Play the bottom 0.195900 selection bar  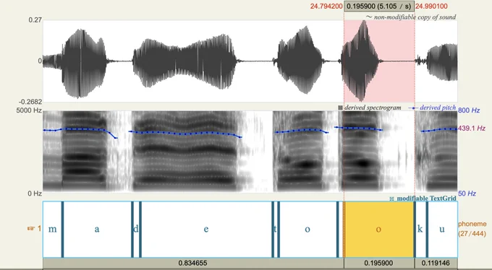pos(379,263)
